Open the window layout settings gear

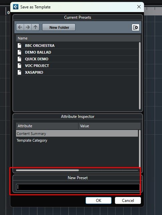coord(136,27)
